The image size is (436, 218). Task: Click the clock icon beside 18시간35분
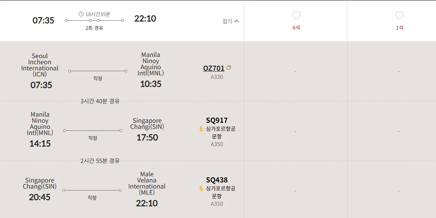click(81, 14)
